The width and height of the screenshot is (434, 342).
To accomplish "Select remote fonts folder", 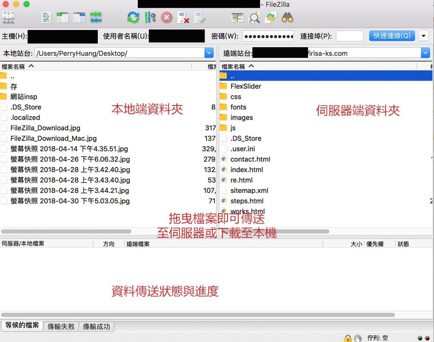I will tap(326, 107).
